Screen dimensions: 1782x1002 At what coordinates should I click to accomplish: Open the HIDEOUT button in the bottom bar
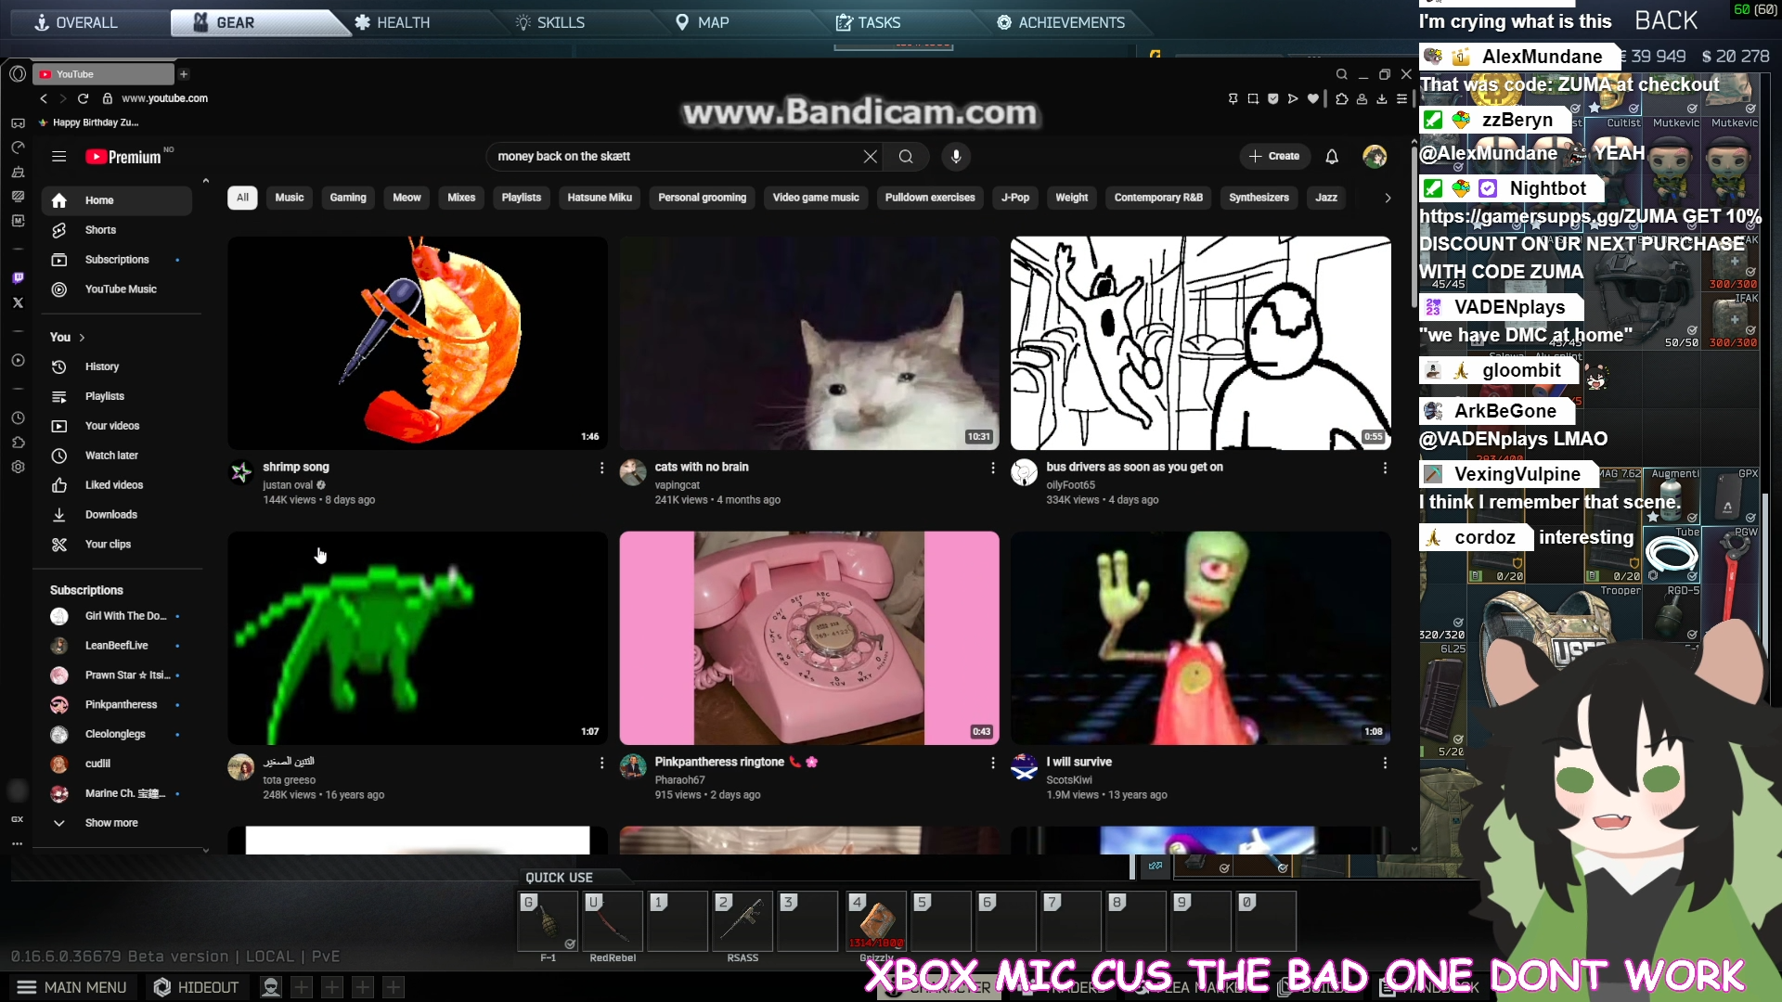click(x=197, y=987)
